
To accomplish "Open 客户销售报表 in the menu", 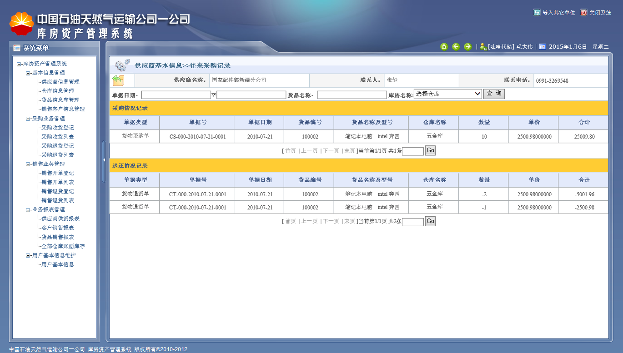I will click(58, 228).
